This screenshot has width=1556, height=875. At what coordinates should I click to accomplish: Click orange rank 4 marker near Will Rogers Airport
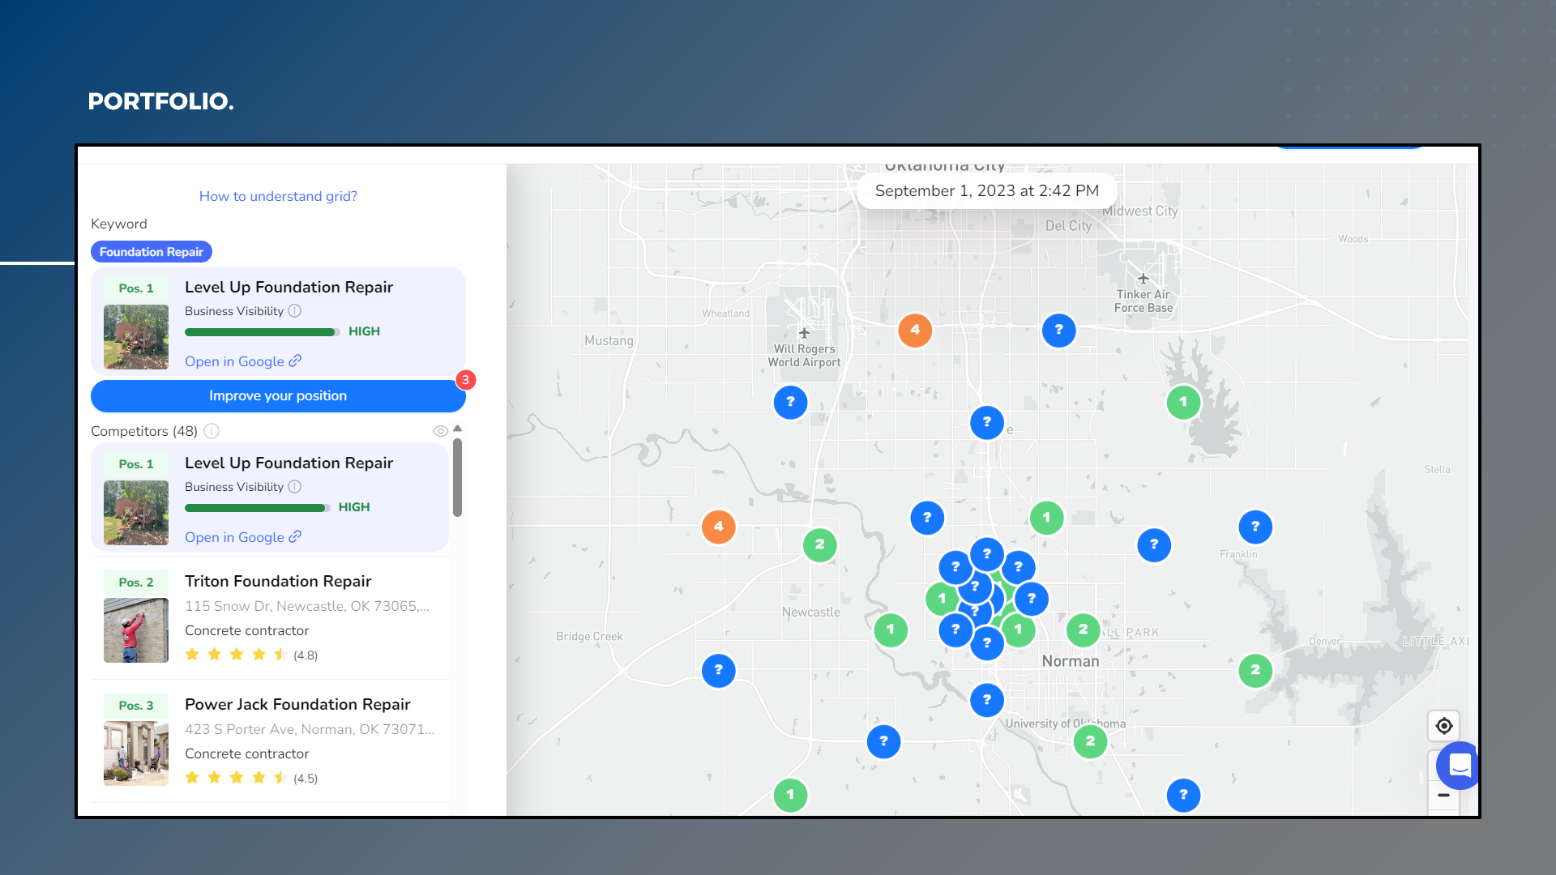coord(914,330)
